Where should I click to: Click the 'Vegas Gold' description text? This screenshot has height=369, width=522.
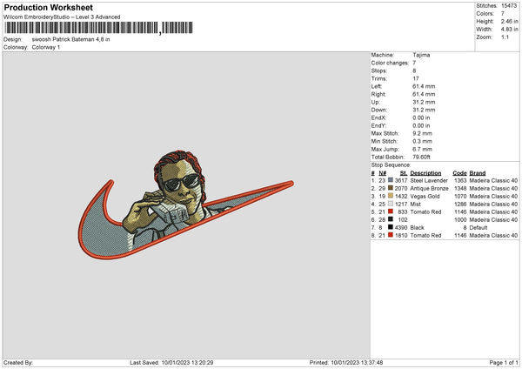425,196
